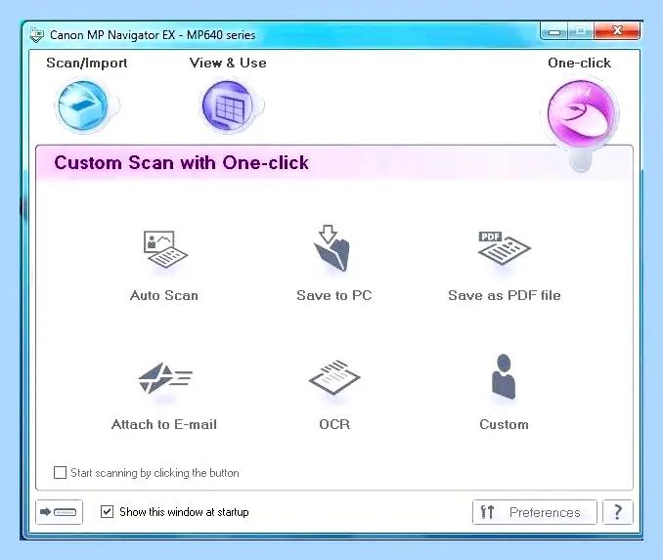
Task: Open Preferences
Action: click(x=535, y=512)
